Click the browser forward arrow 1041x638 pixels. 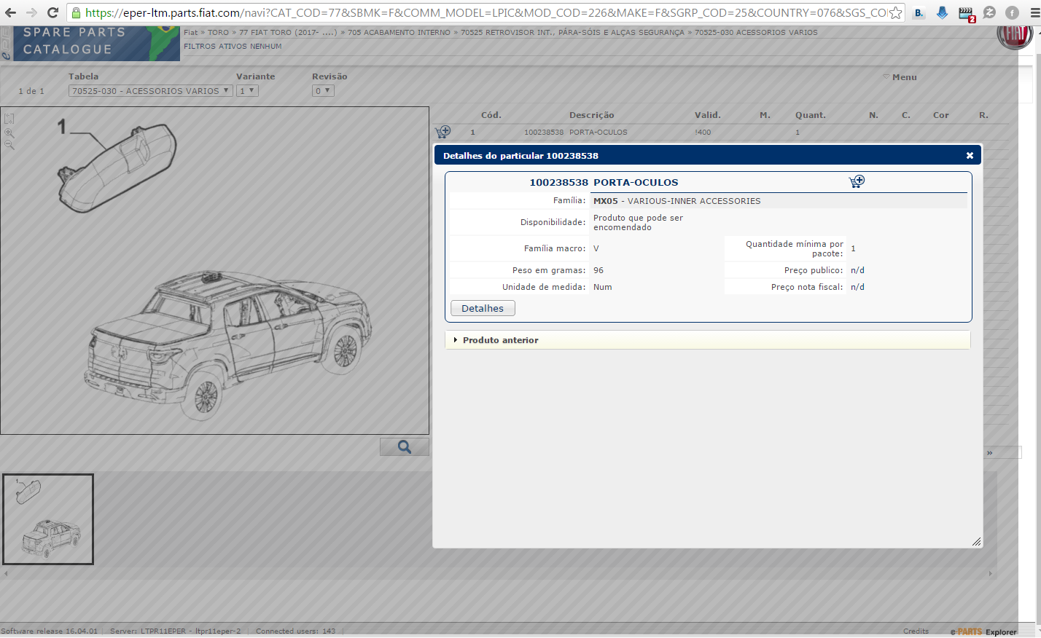pyautogui.click(x=31, y=12)
